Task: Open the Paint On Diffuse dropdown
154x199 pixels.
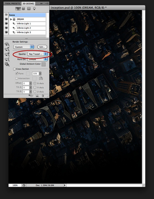Action: tap(37, 59)
